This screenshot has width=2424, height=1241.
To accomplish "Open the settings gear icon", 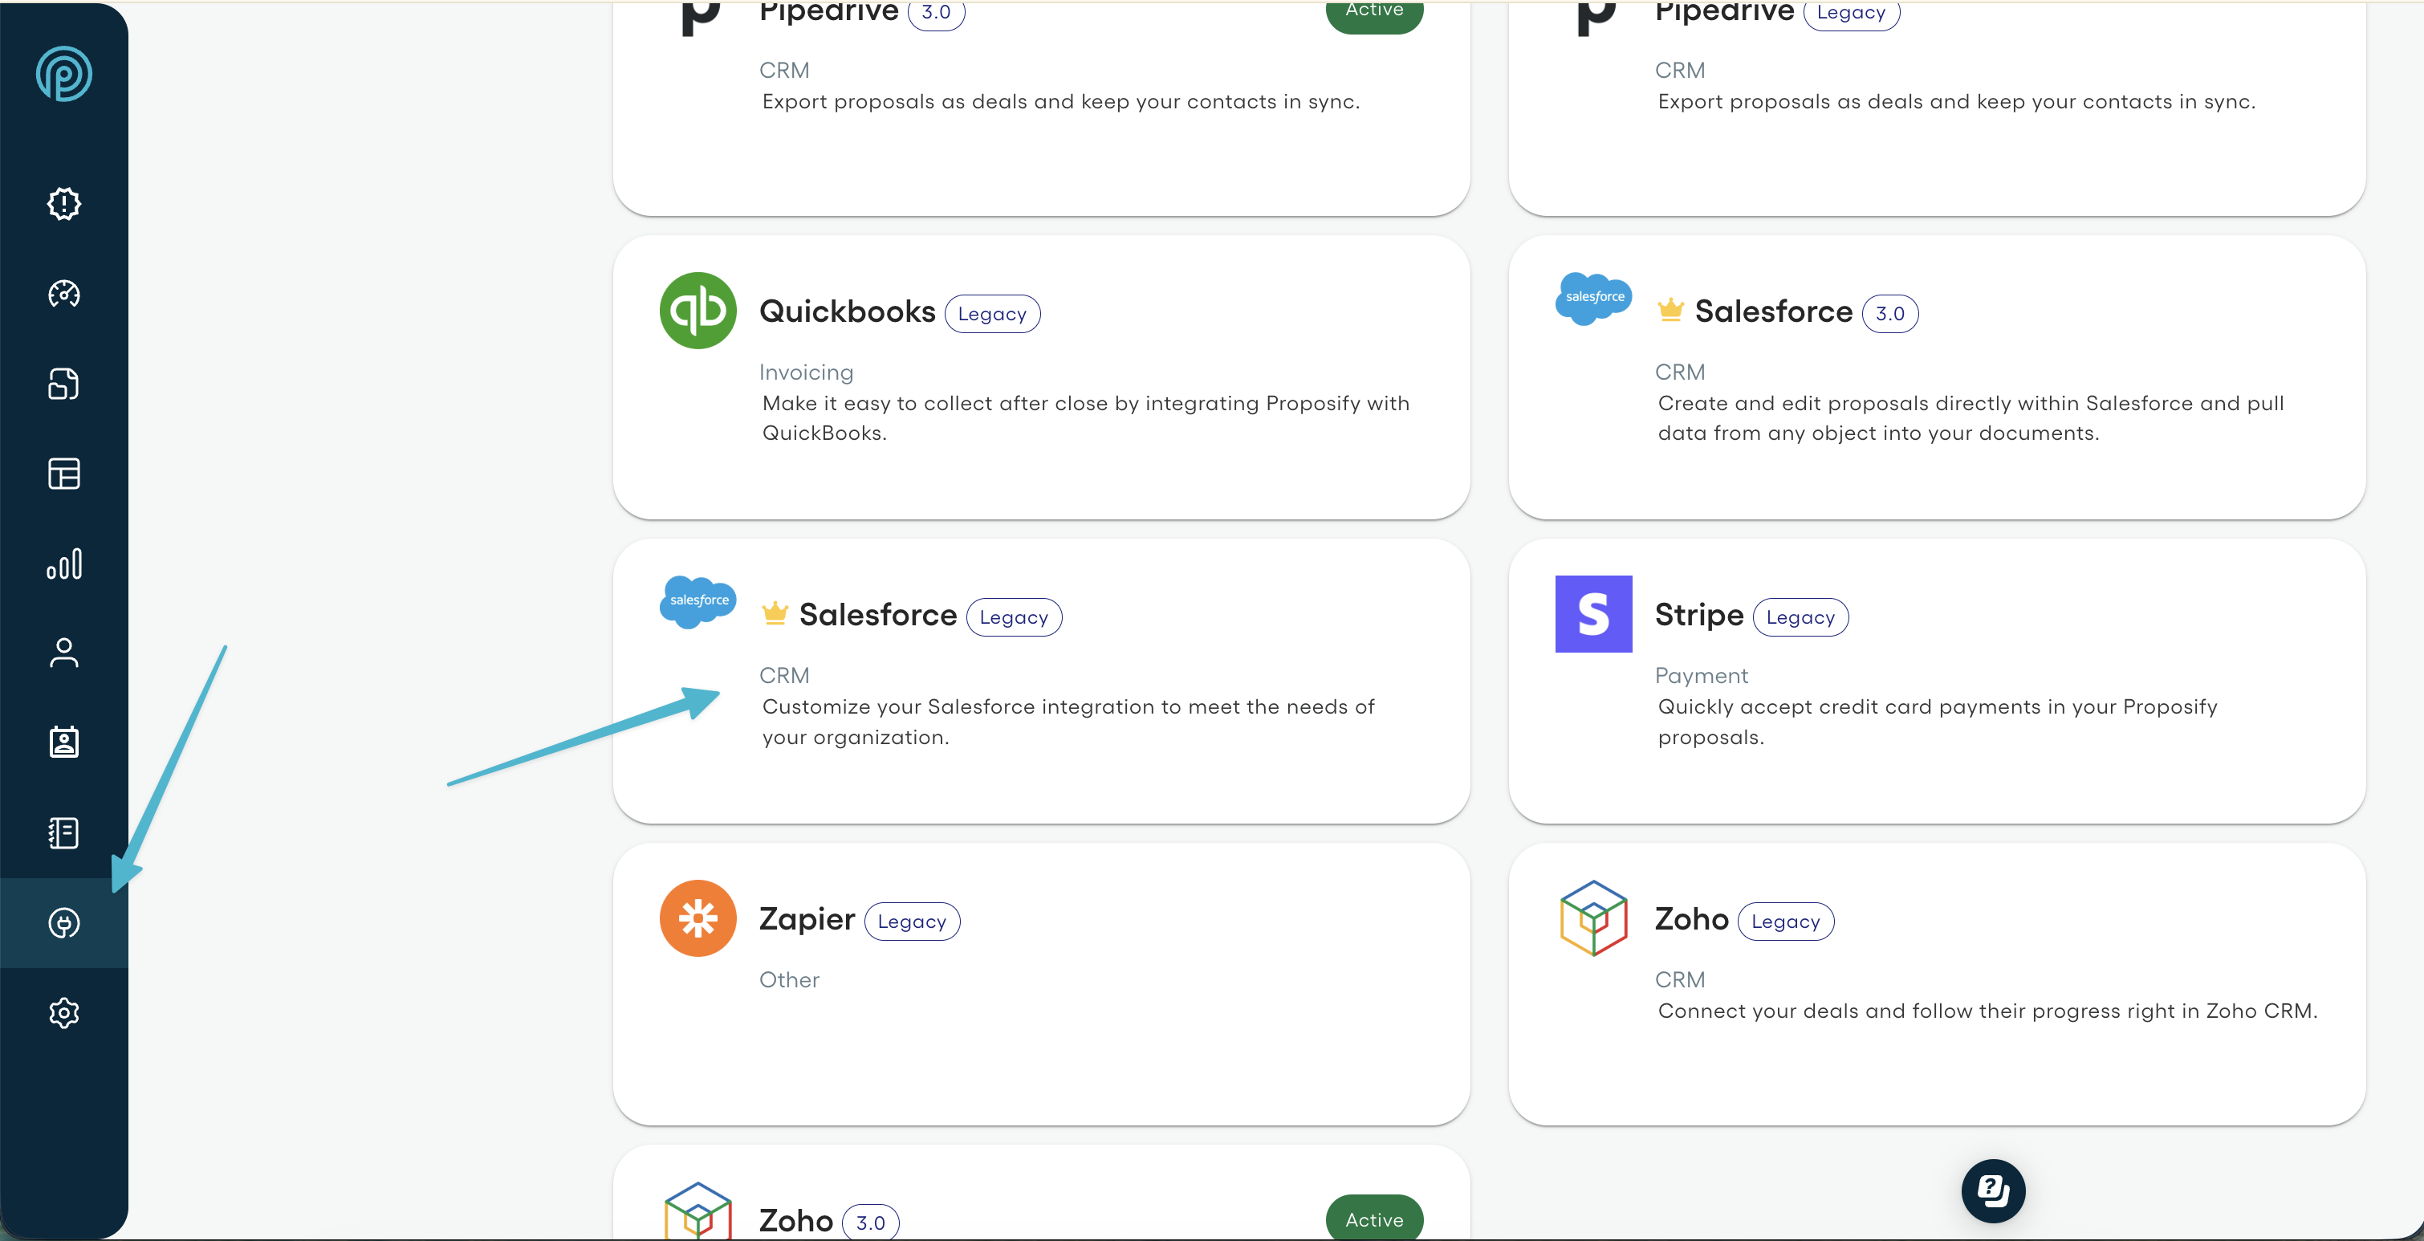I will [64, 1013].
